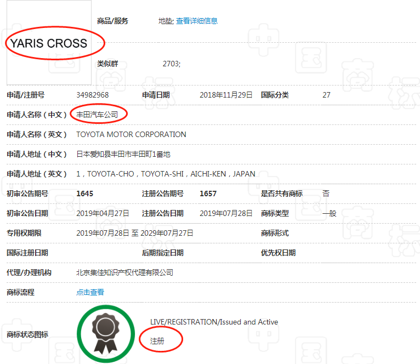420x364 pixels.
Task: Click the 注册公告期号 label
Action: coord(163,194)
